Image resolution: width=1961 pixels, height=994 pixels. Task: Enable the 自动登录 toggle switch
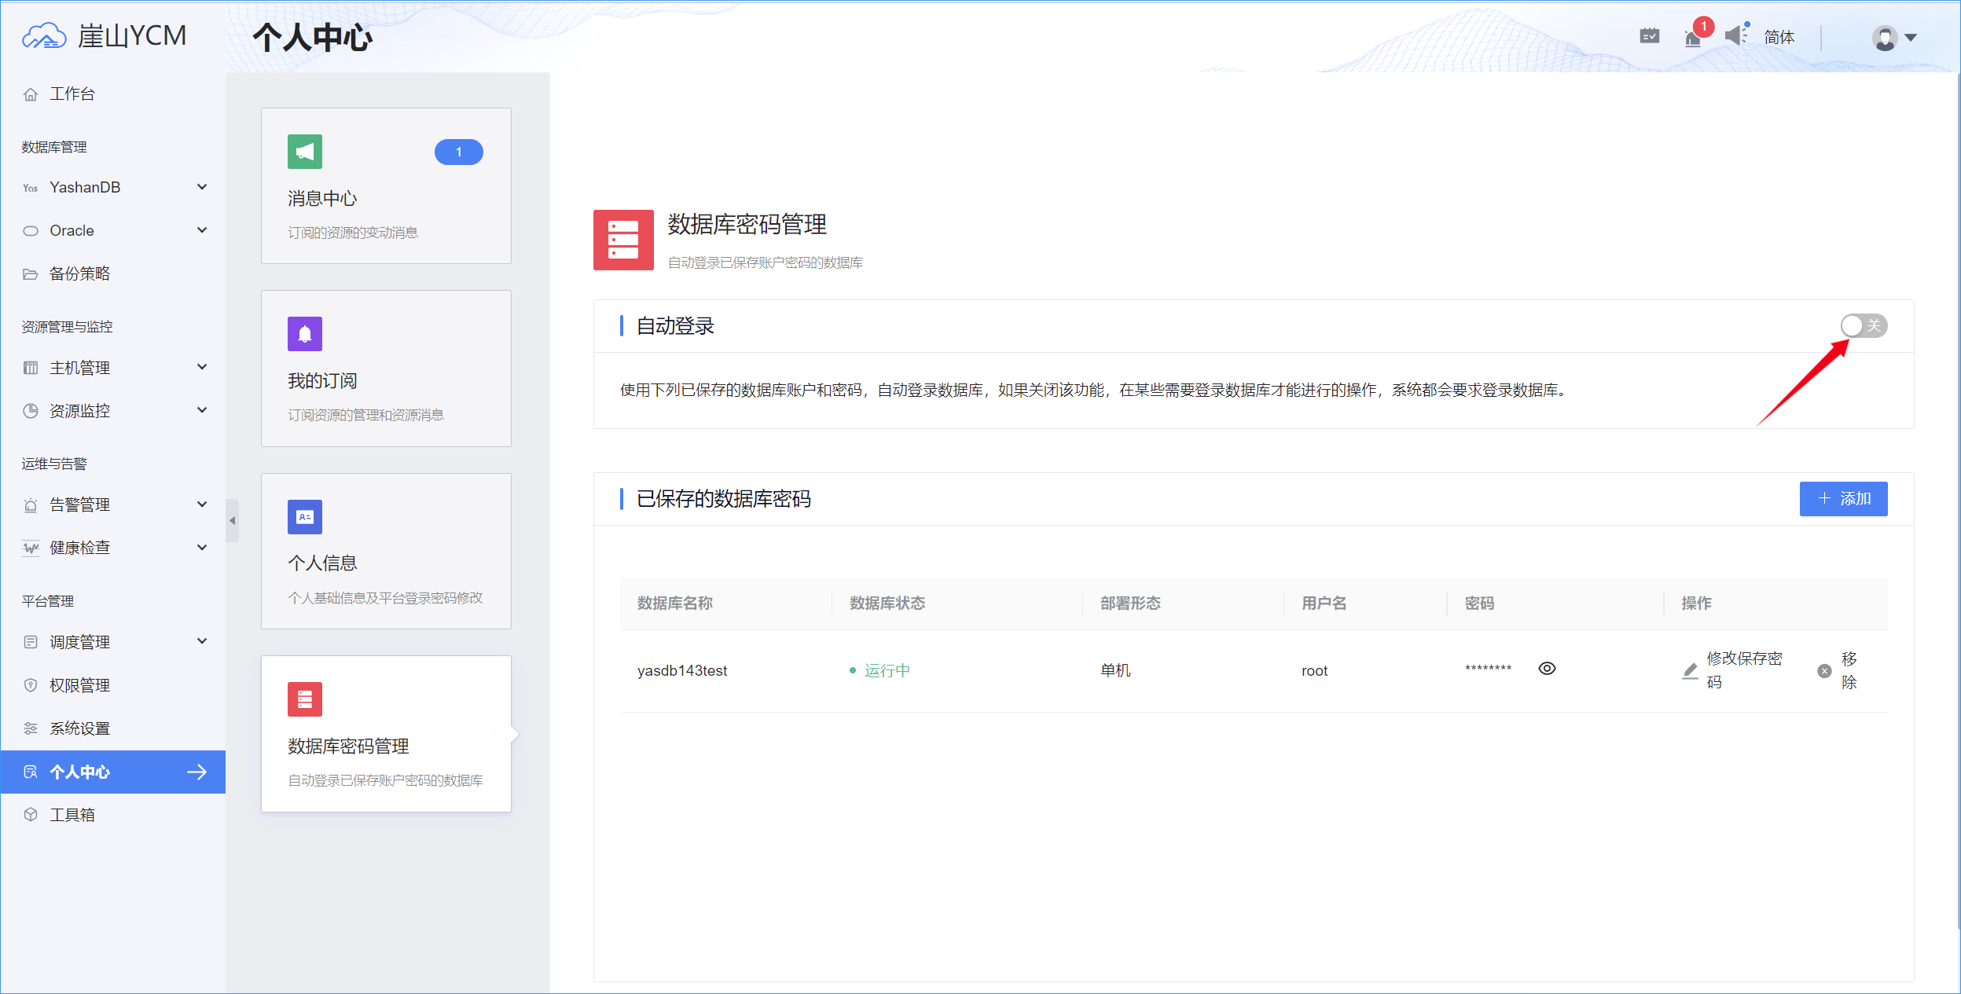point(1864,325)
